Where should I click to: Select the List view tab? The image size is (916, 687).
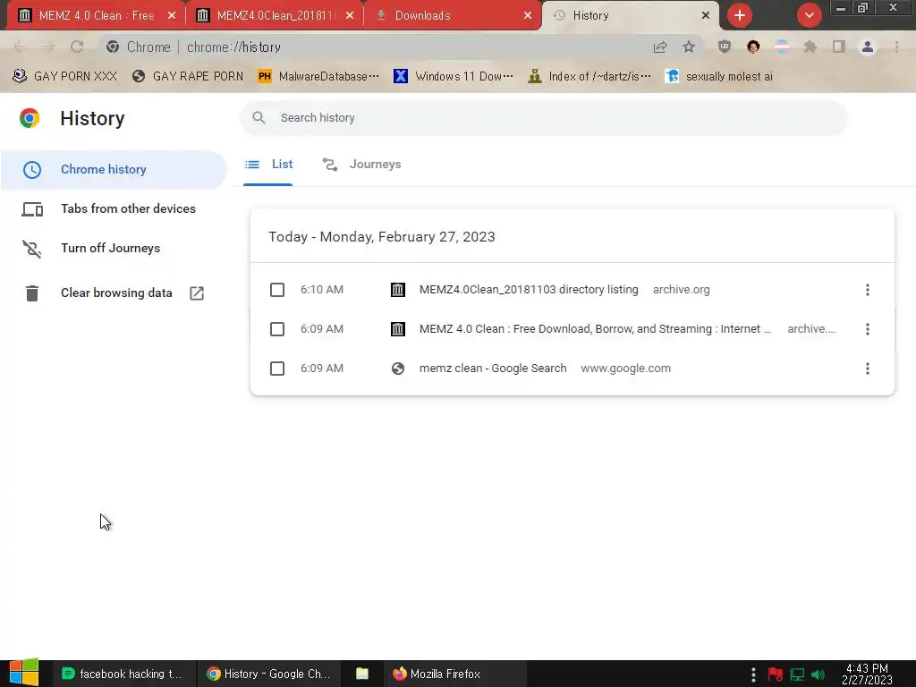point(268,165)
